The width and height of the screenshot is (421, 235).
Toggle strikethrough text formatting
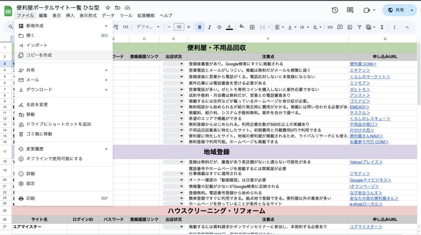(x=219, y=27)
